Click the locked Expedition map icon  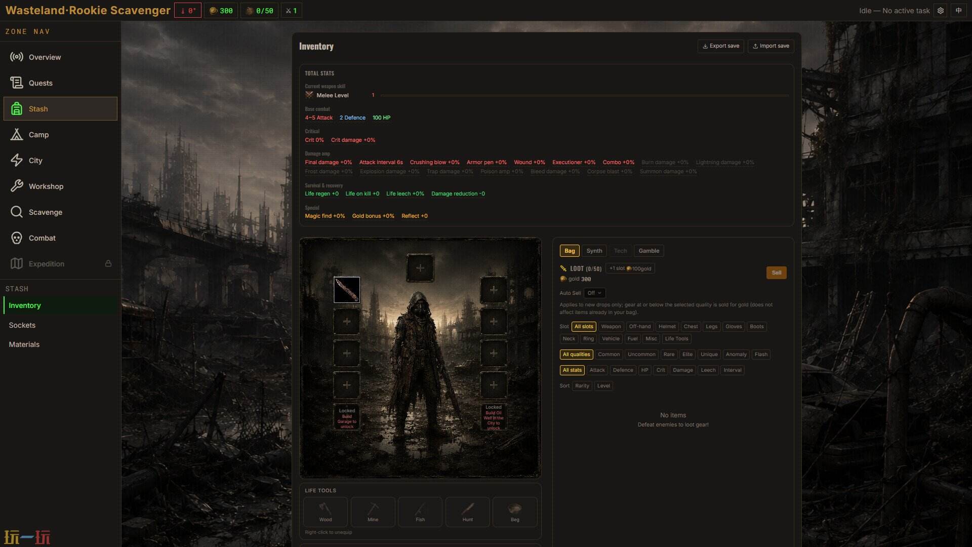coord(17,264)
